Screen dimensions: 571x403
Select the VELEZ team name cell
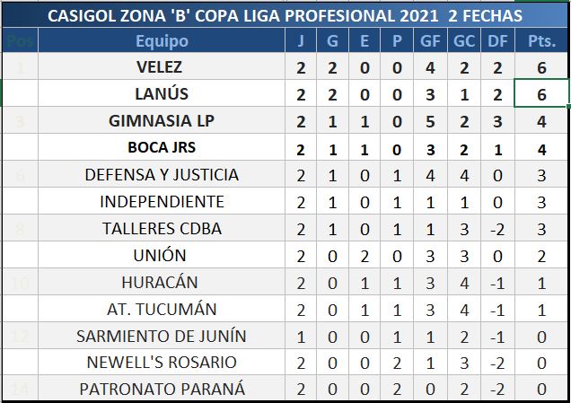point(162,66)
